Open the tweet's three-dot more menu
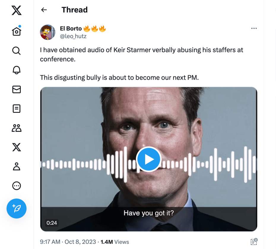The width and height of the screenshot is (276, 249). pyautogui.click(x=254, y=28)
